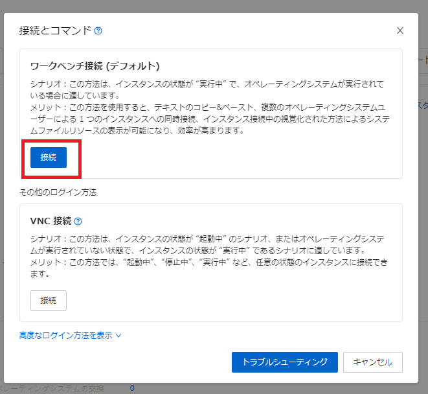Close the 接続とコマンド dialog with X

click(400, 30)
